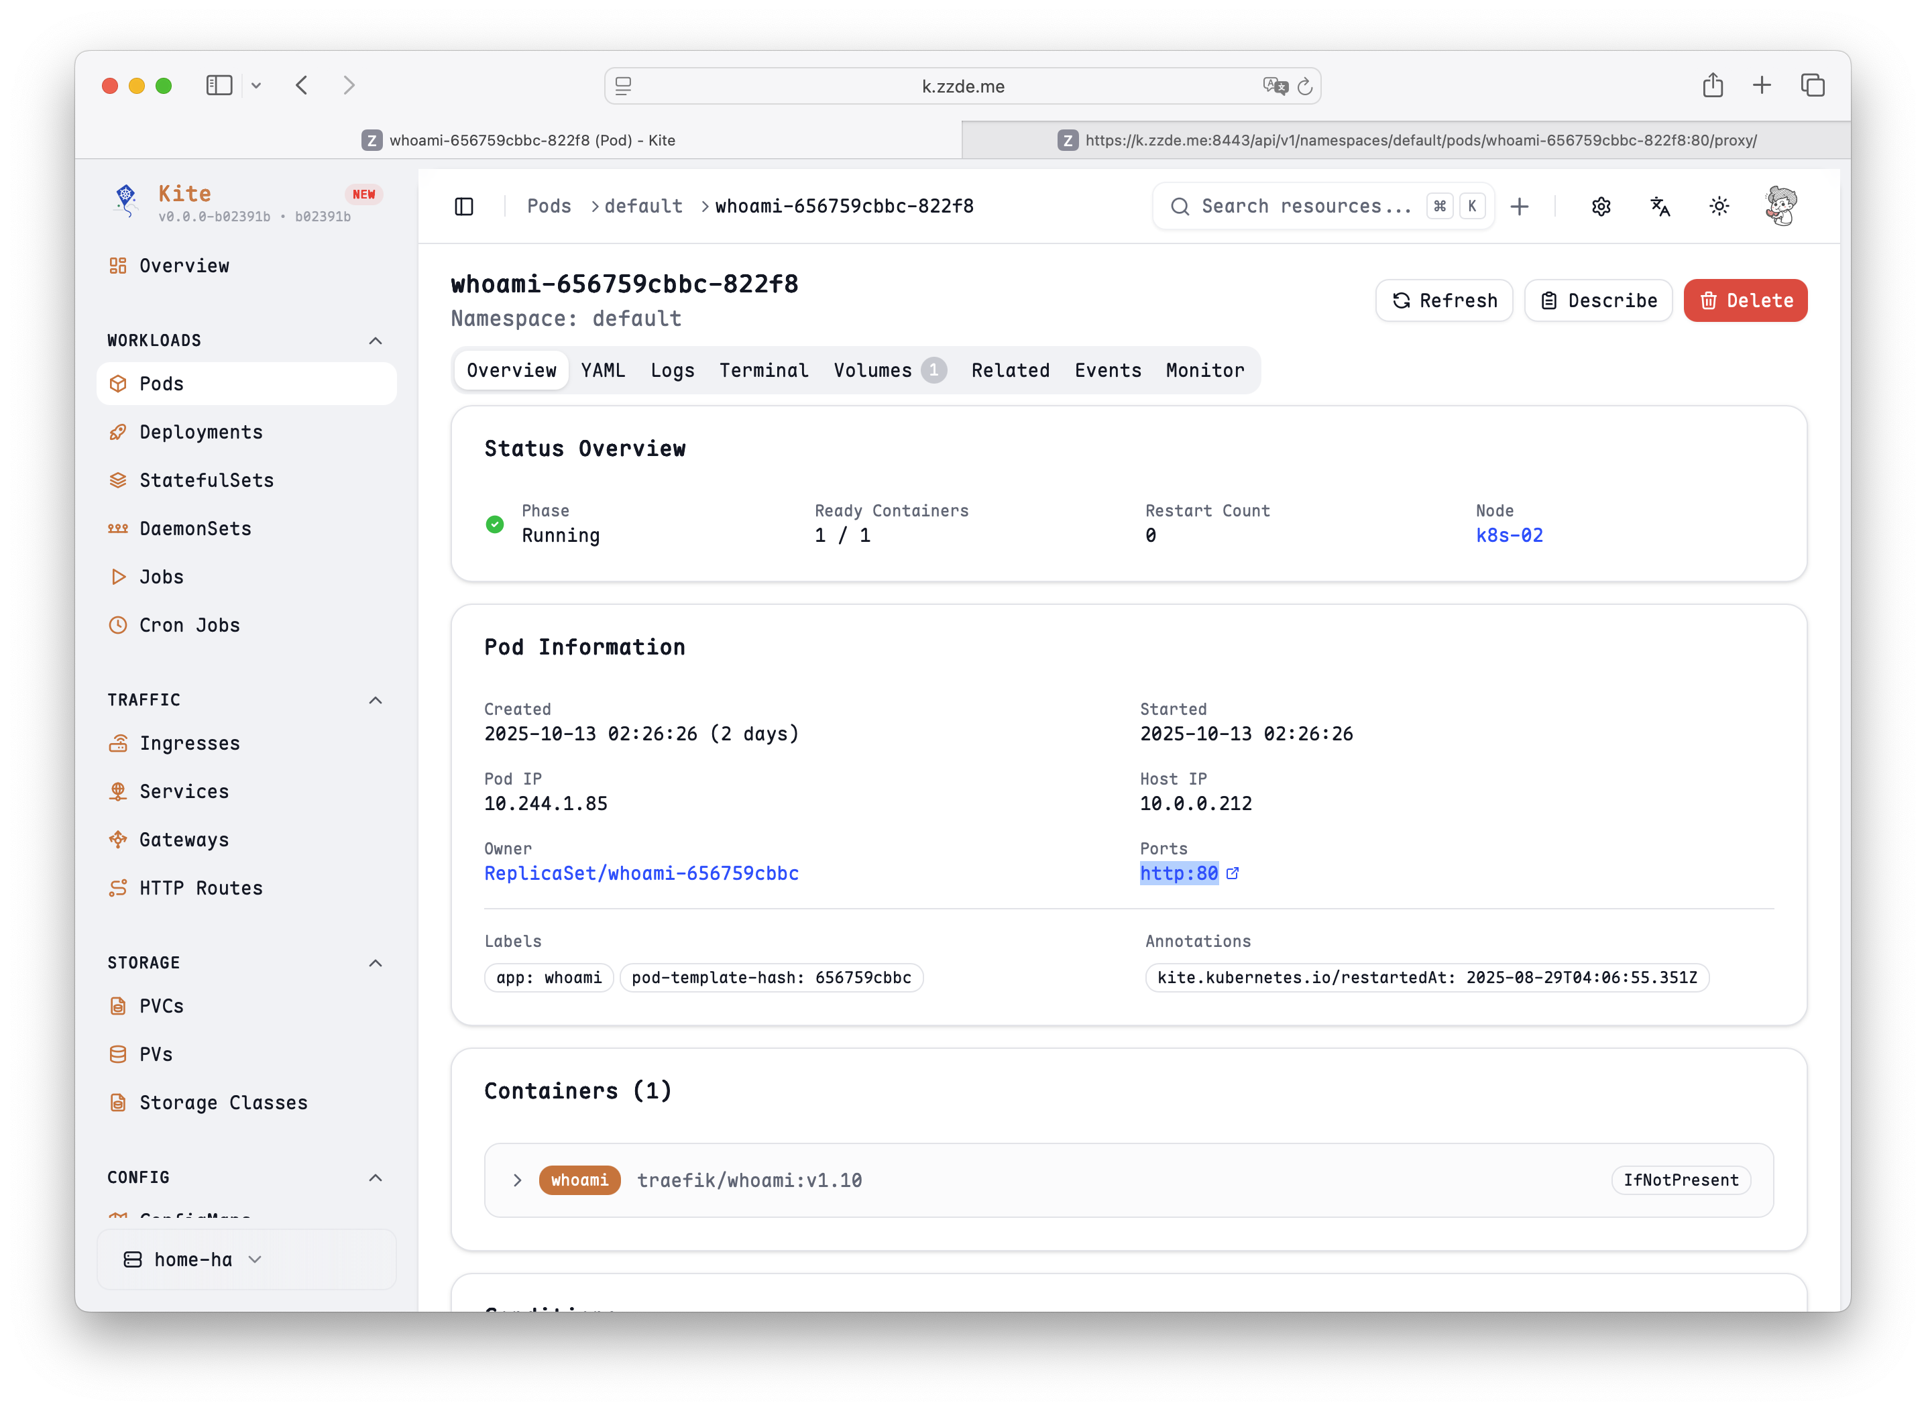Toggle light/dark theme sun icon
1926x1411 pixels.
point(1719,206)
